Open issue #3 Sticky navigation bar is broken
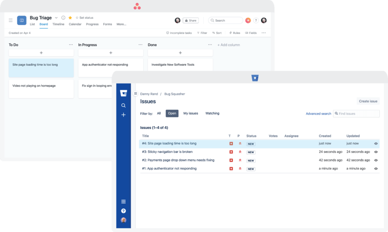The height and width of the screenshot is (232, 388). 167,152
